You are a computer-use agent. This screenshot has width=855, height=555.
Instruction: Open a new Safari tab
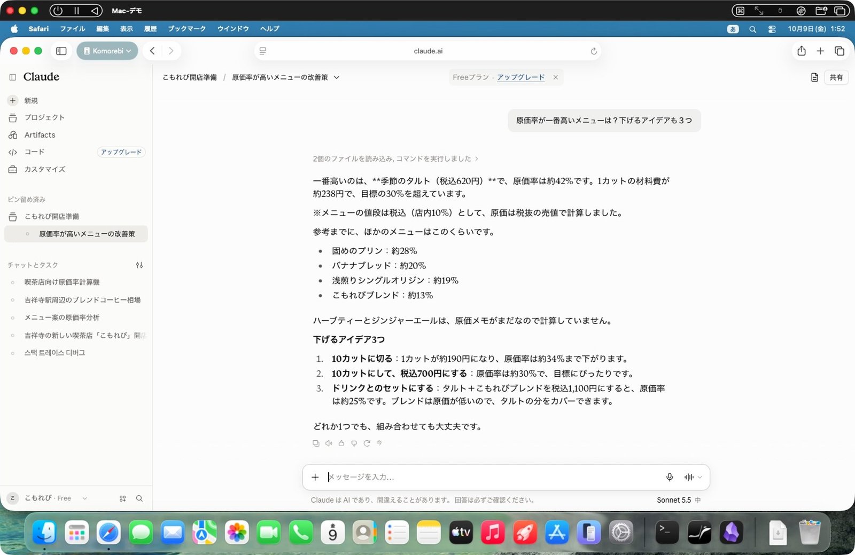coord(820,51)
